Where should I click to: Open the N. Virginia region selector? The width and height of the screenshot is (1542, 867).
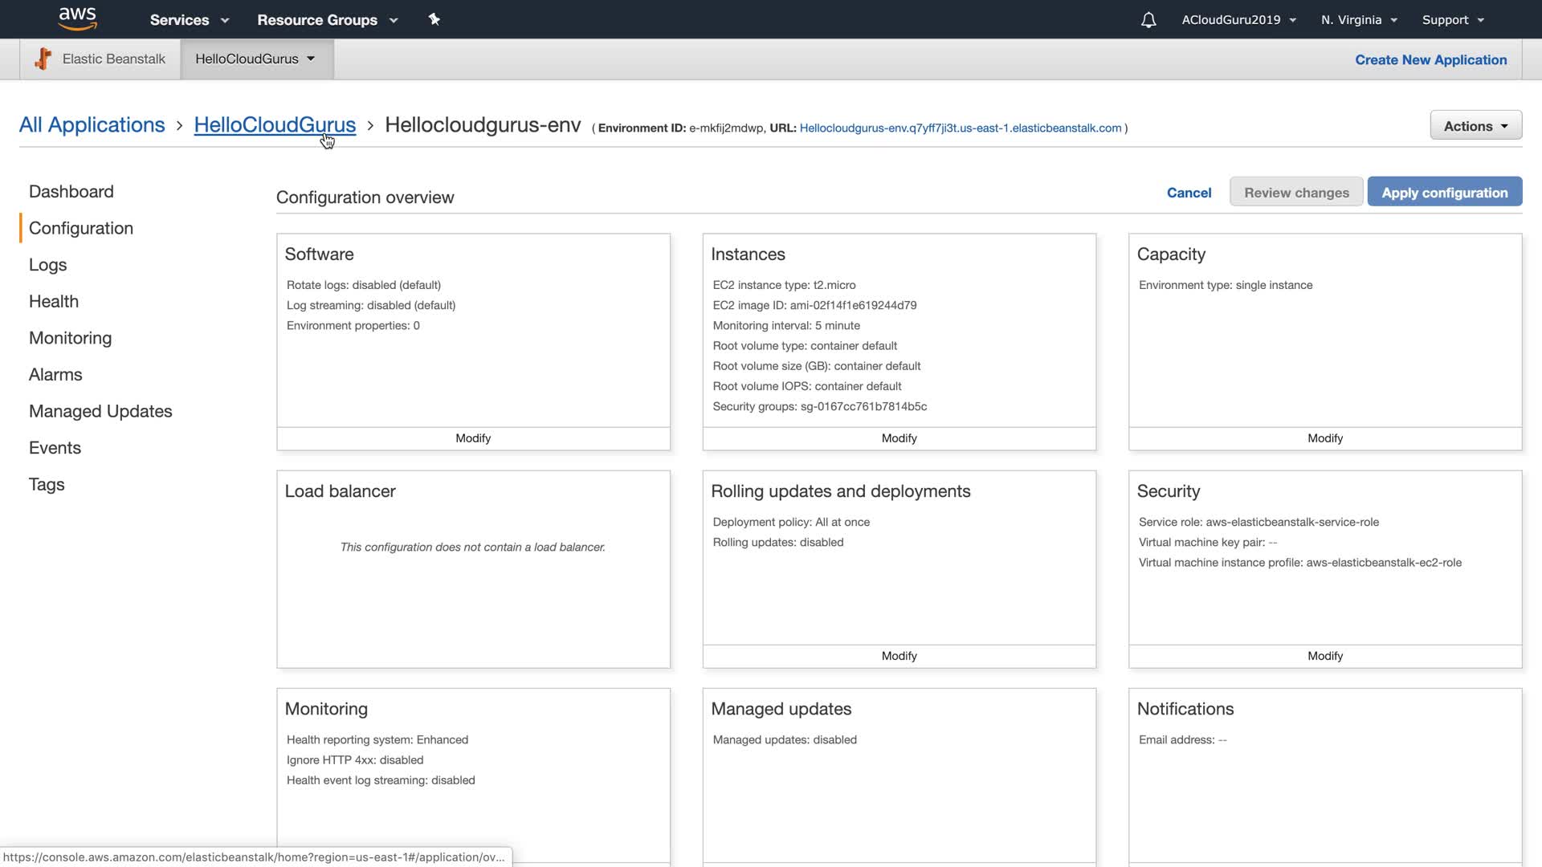pos(1359,20)
